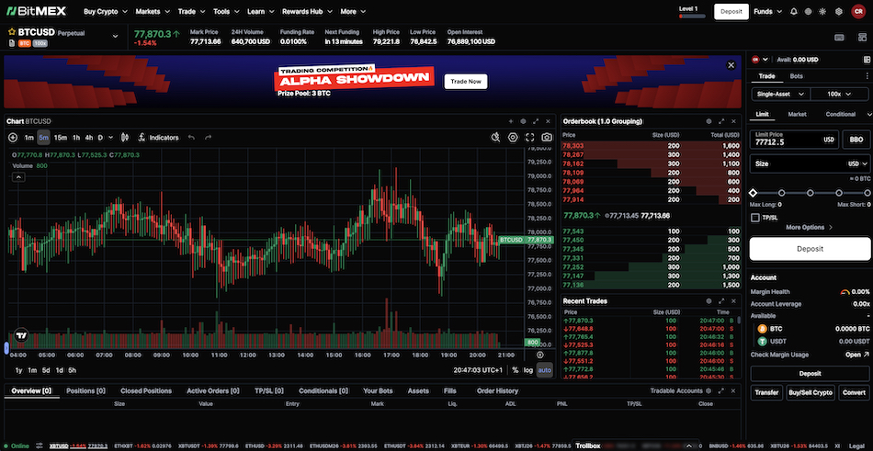Add a symbol to compare in the chart
Image resolution: width=873 pixels, height=451 pixels.
(13, 138)
